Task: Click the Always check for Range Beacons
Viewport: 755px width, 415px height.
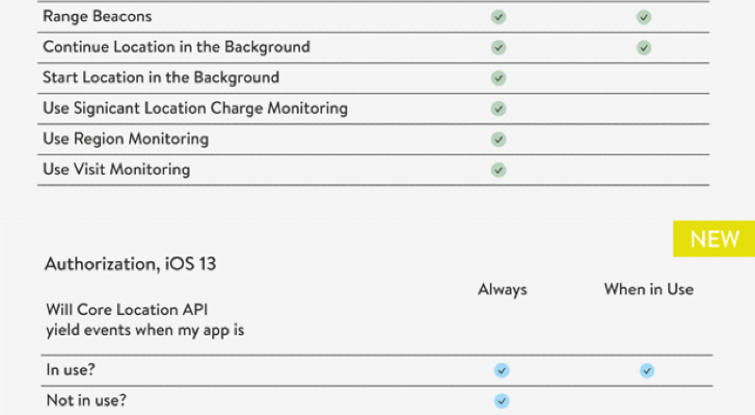Action: pyautogui.click(x=498, y=17)
